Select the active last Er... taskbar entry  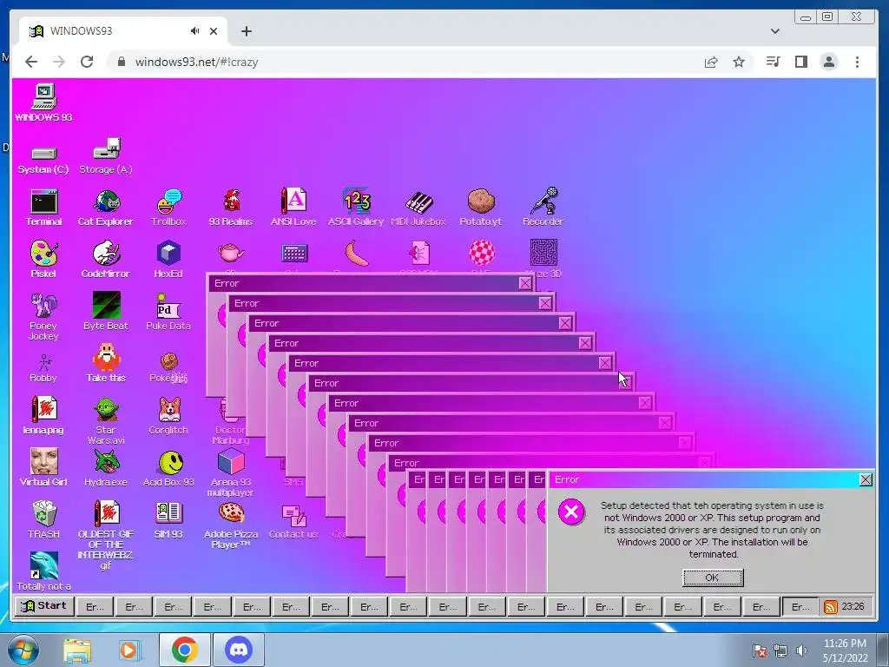click(x=800, y=607)
